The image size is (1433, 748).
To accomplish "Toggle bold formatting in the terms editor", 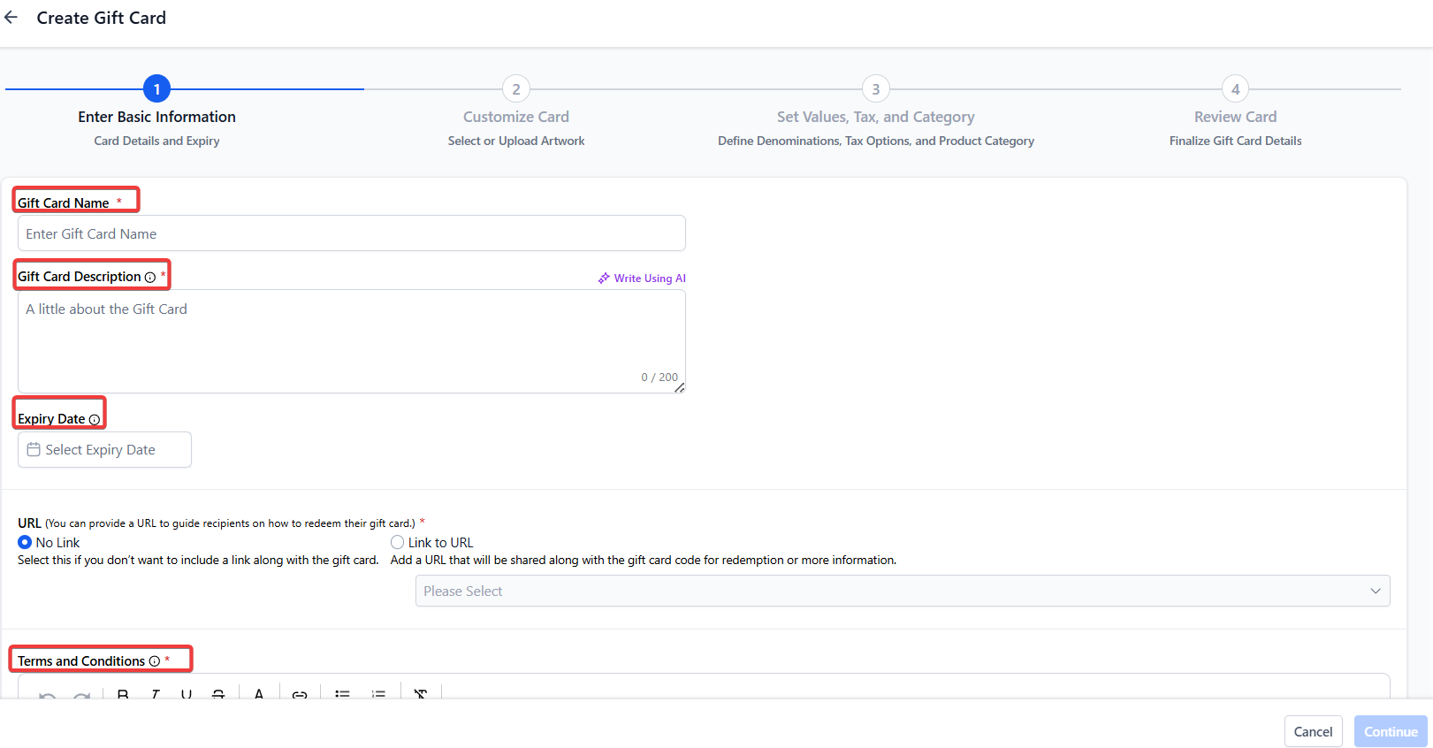I will (123, 695).
